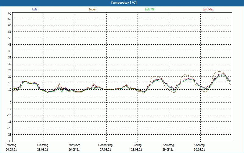This screenshot has height=153, width=244.
Task: Click the Freitag day label
Action: click(x=137, y=145)
